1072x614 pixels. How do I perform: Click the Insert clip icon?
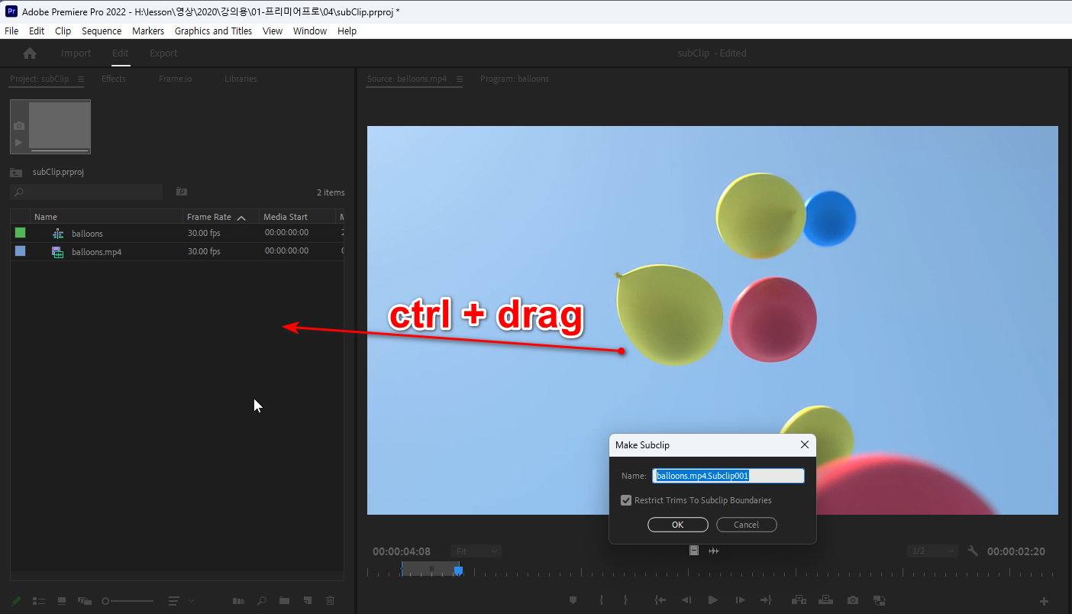[x=799, y=600]
